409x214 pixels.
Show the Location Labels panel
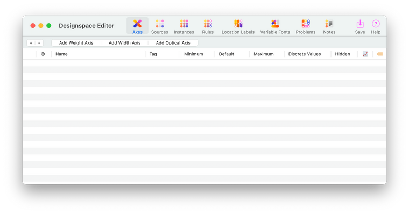pos(238,26)
